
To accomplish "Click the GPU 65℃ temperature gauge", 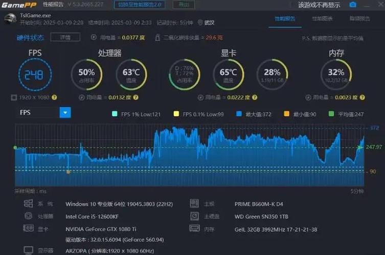I will point(229,74).
